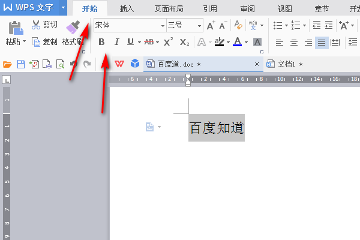
Task: Apply blue font color button
Action: click(x=238, y=42)
